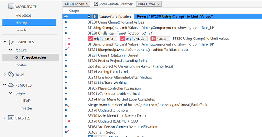Click branch icon on feature/TurretRotation label
This screenshot has height=137, width=262.
click(x=95, y=17)
